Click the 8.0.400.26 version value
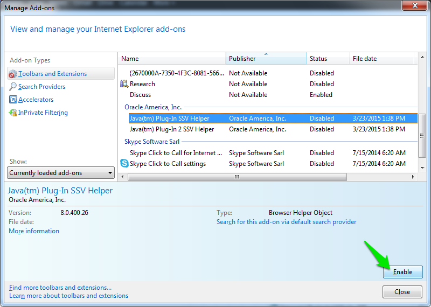The height and width of the screenshot is (307, 431). (74, 213)
